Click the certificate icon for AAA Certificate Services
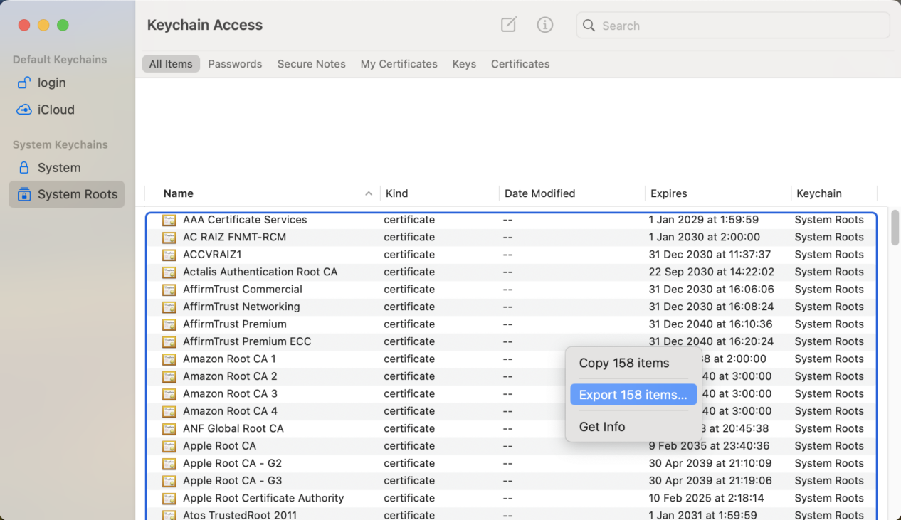This screenshot has height=520, width=901. click(x=169, y=220)
